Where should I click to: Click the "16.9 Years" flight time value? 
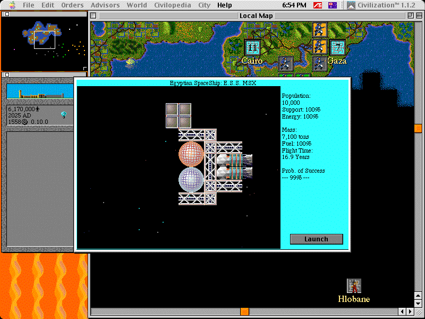296,157
